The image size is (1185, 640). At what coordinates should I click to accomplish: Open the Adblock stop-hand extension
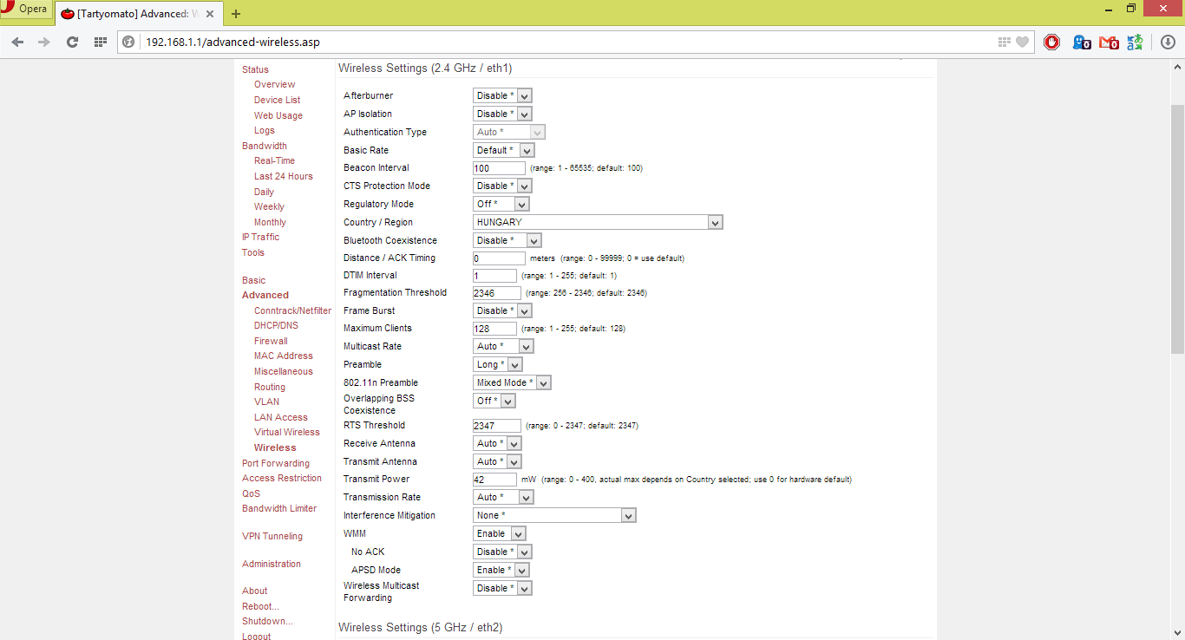[x=1052, y=42]
